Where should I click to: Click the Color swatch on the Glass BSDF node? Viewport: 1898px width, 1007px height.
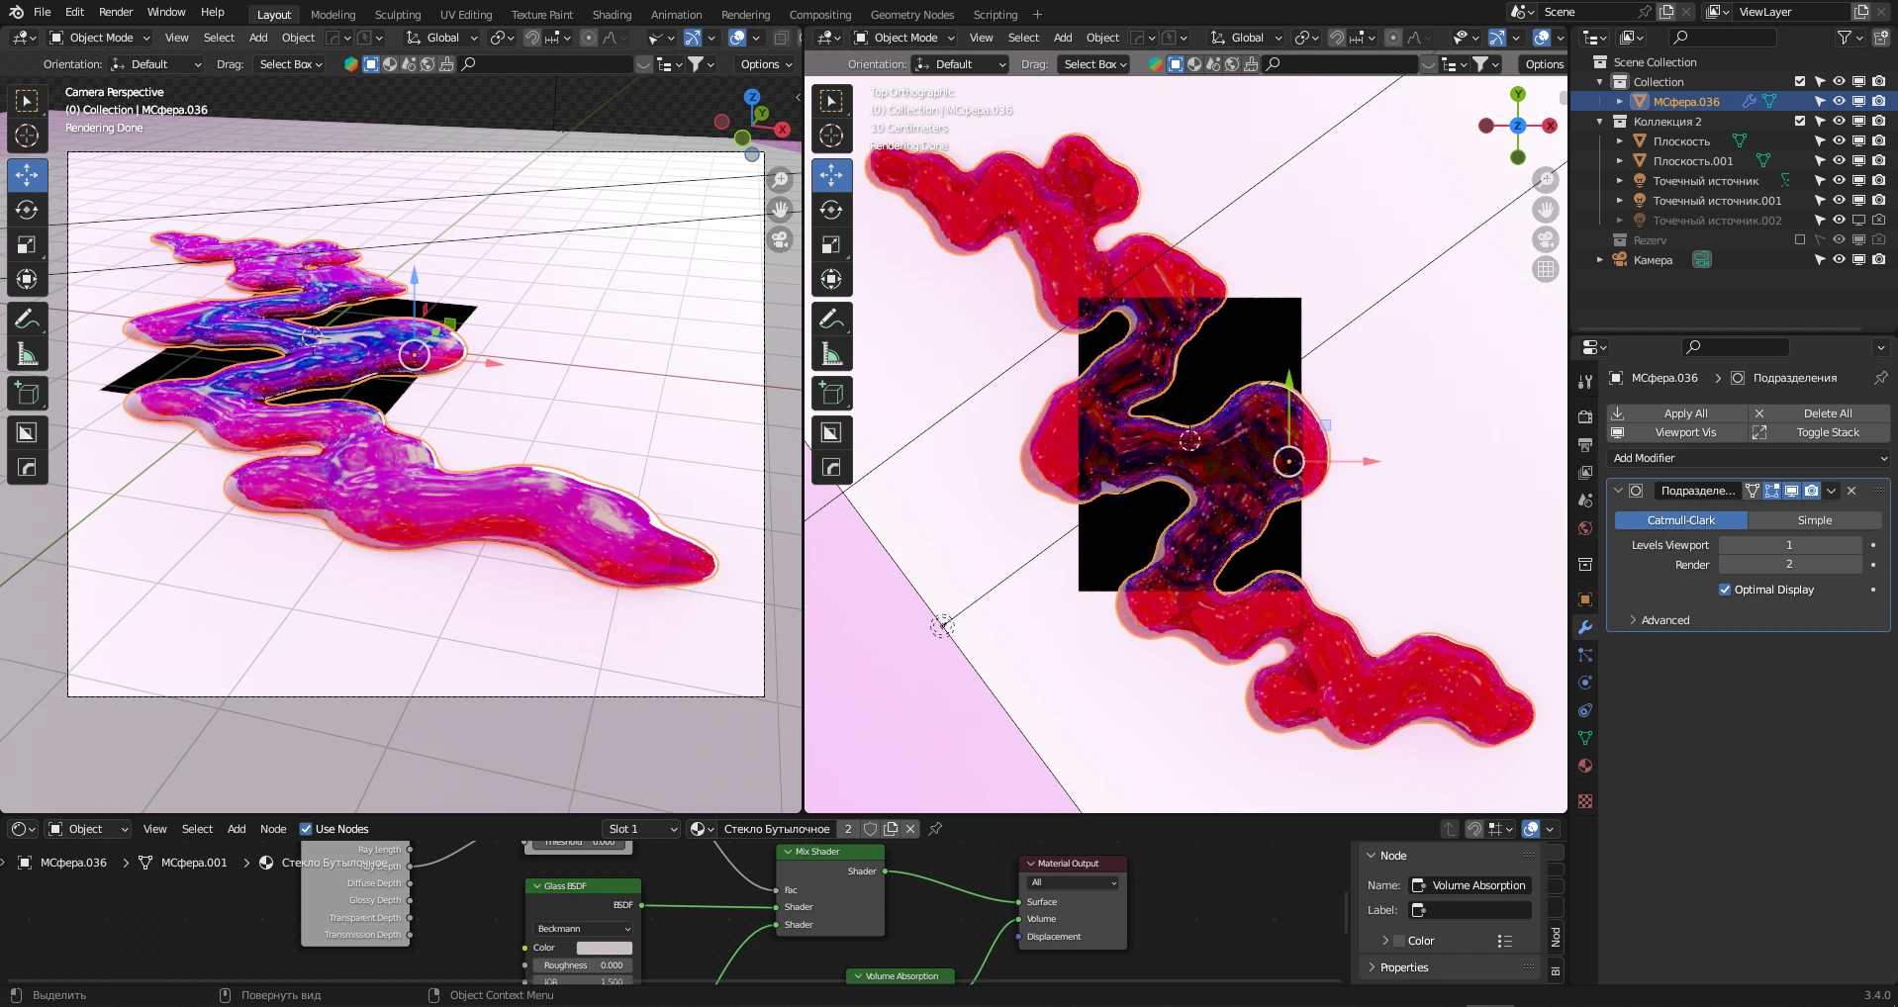coord(604,947)
